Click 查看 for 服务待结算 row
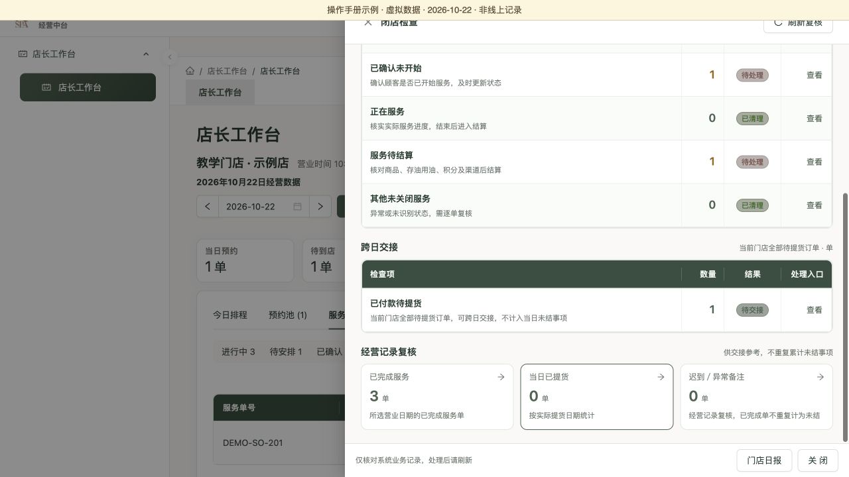The height and width of the screenshot is (477, 849). (815, 162)
